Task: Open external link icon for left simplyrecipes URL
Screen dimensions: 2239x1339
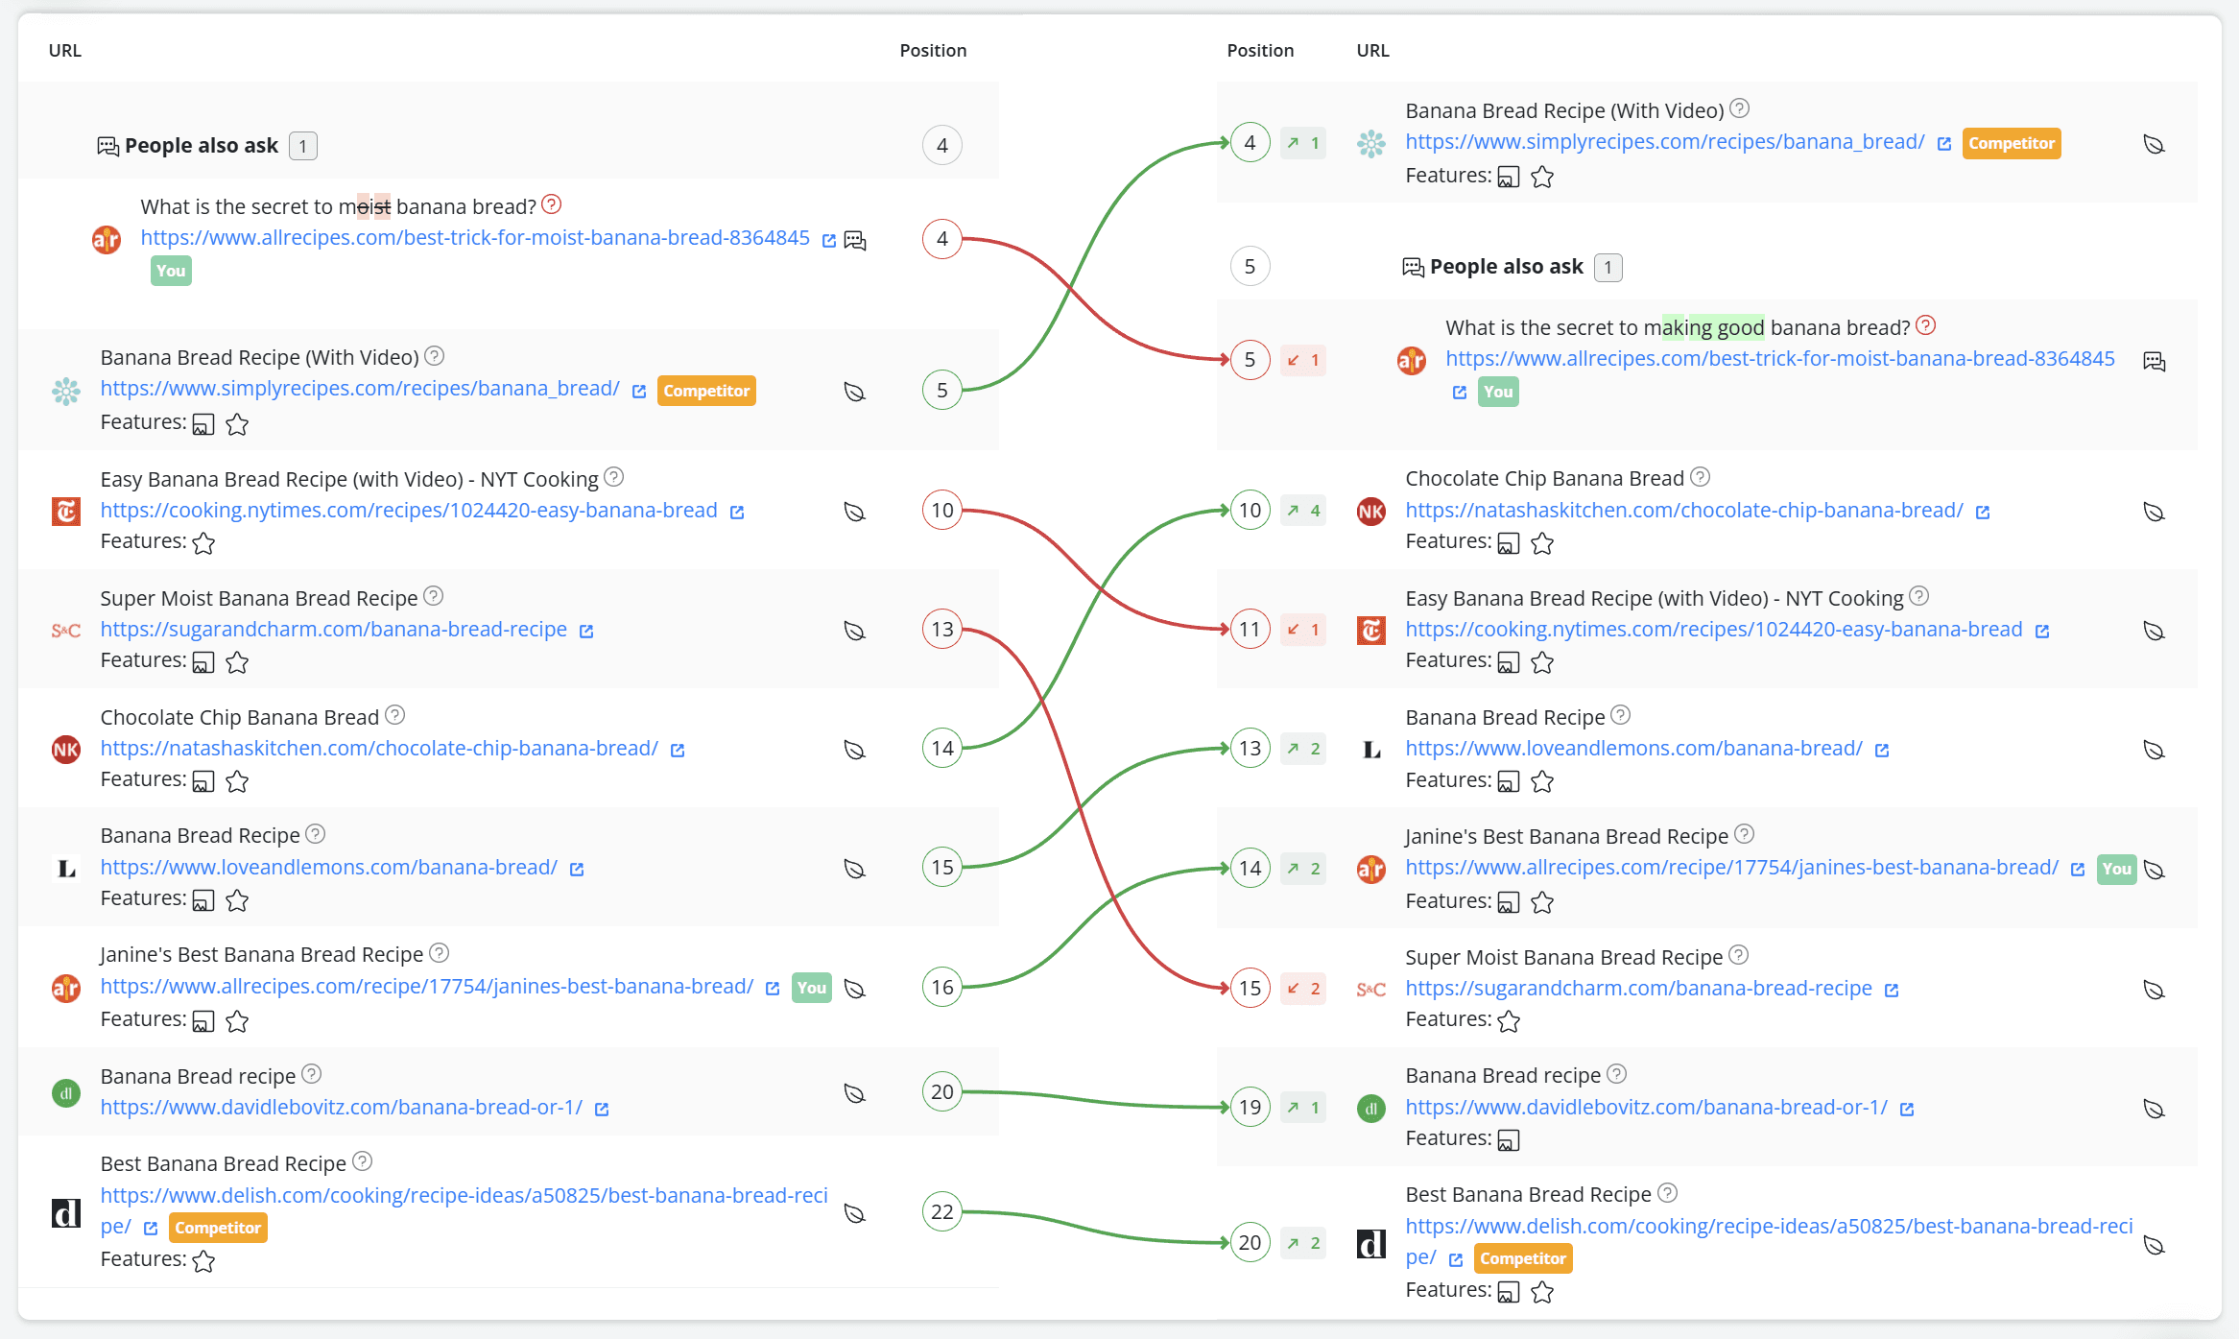Action: [x=639, y=392]
